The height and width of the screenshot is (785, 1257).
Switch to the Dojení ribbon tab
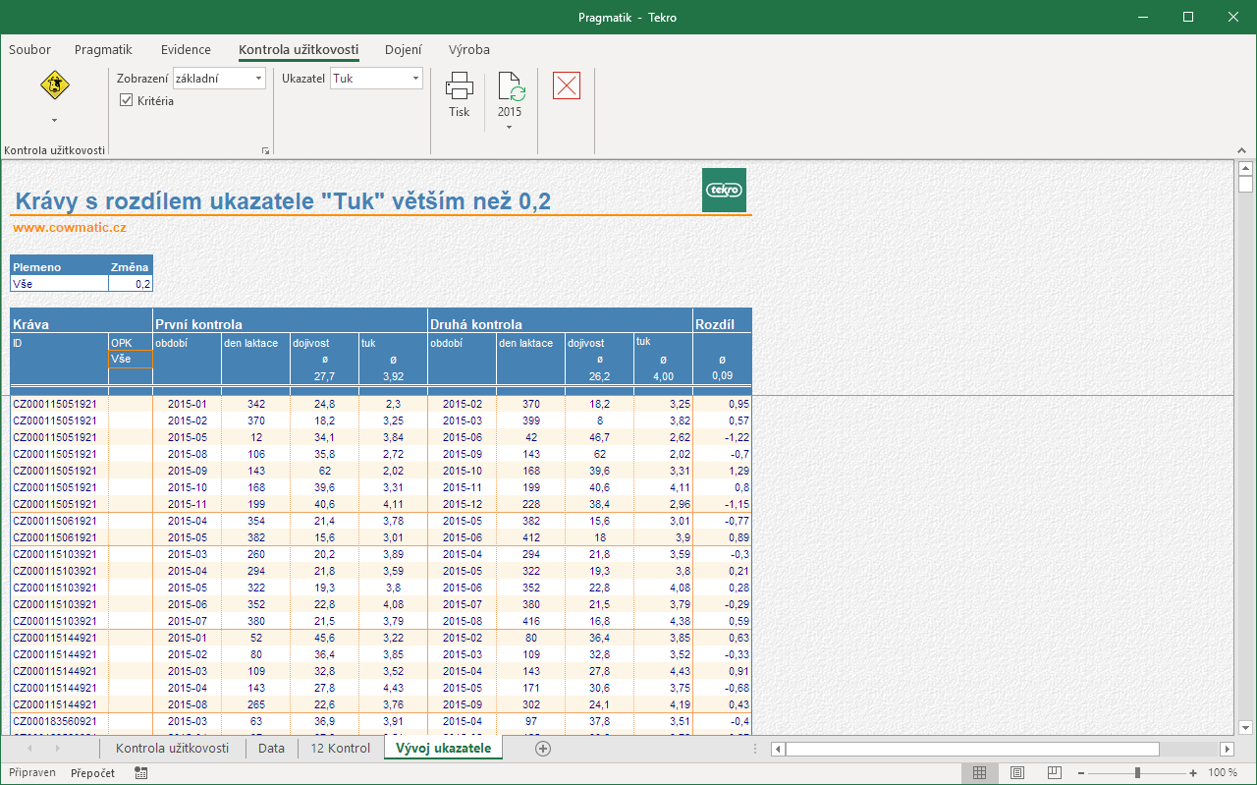(x=404, y=49)
